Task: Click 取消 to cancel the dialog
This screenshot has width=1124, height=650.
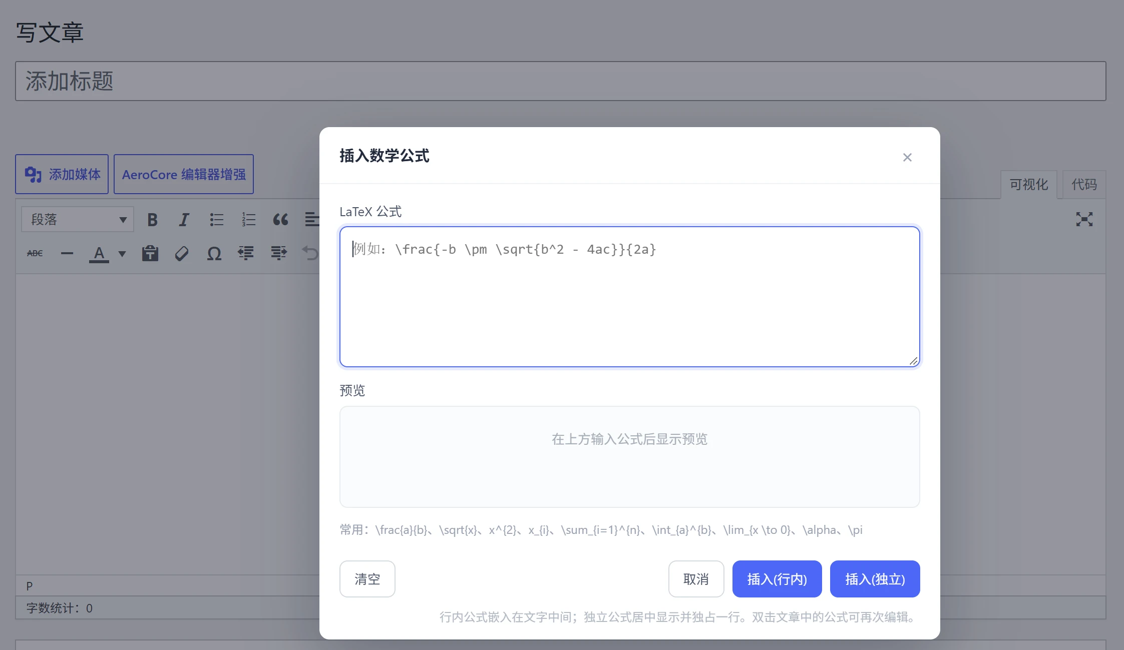Action: coord(696,579)
